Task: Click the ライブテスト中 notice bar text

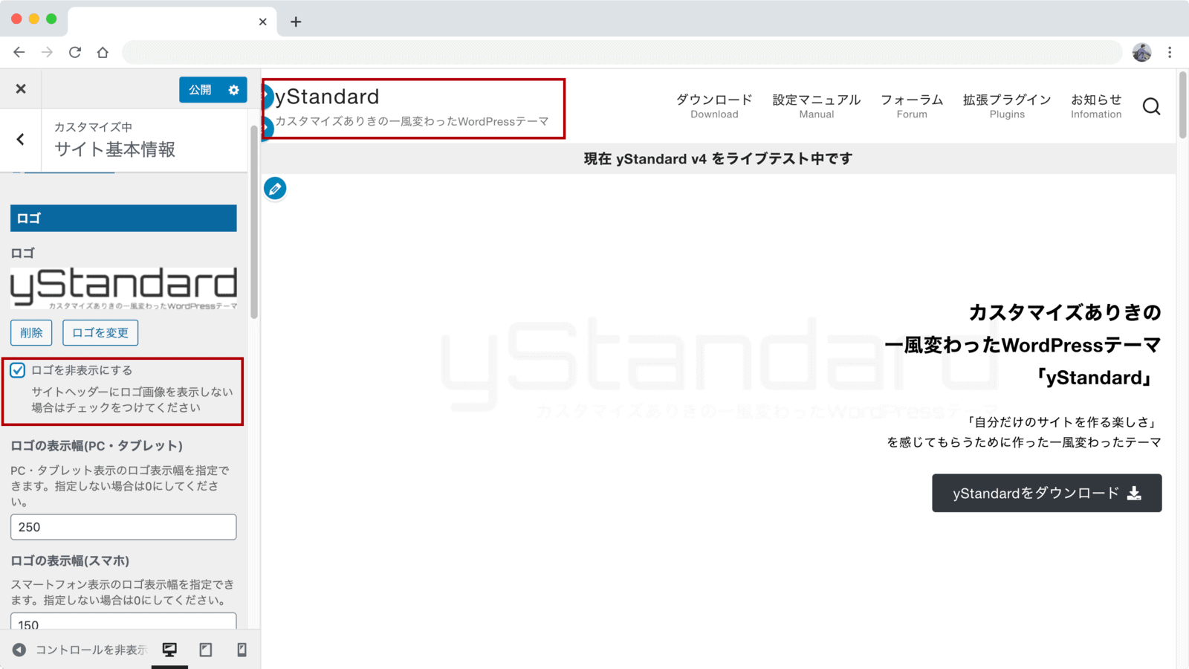Action: click(x=718, y=159)
